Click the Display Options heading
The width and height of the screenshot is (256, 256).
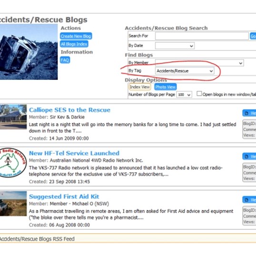tap(146, 80)
